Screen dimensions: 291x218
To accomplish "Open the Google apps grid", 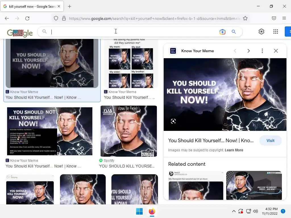I will (x=276, y=32).
